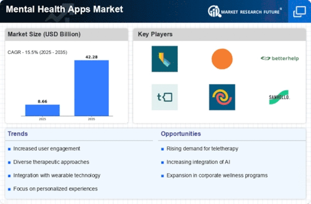Click the copy/expand icon in header

point(299,12)
